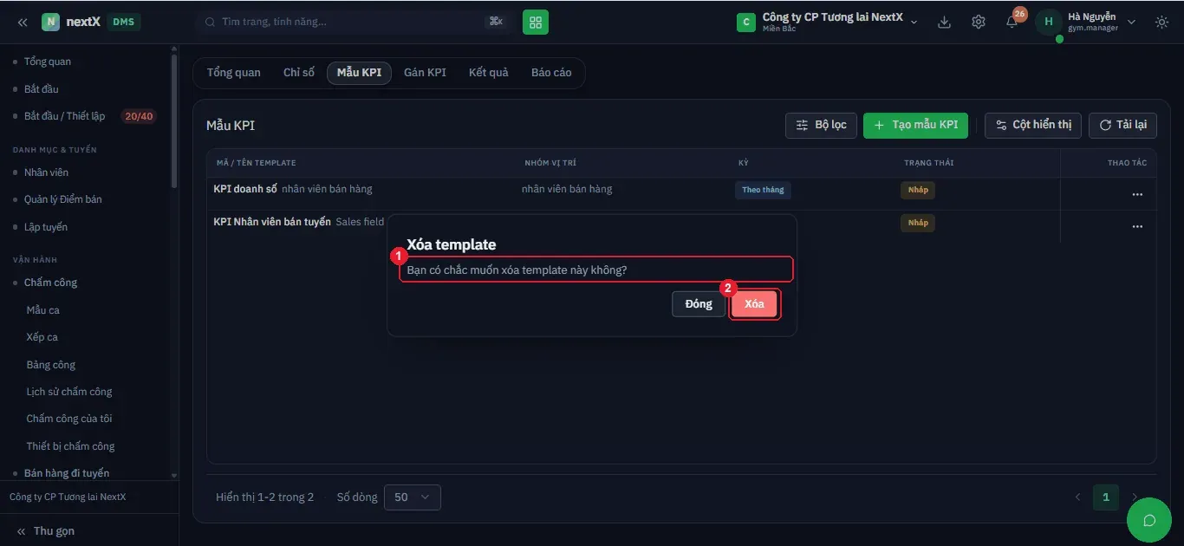Screen dimensions: 1184x546
Task: Open Bắt đầu / Thiết lập 20/40 item
Action: tap(85, 116)
